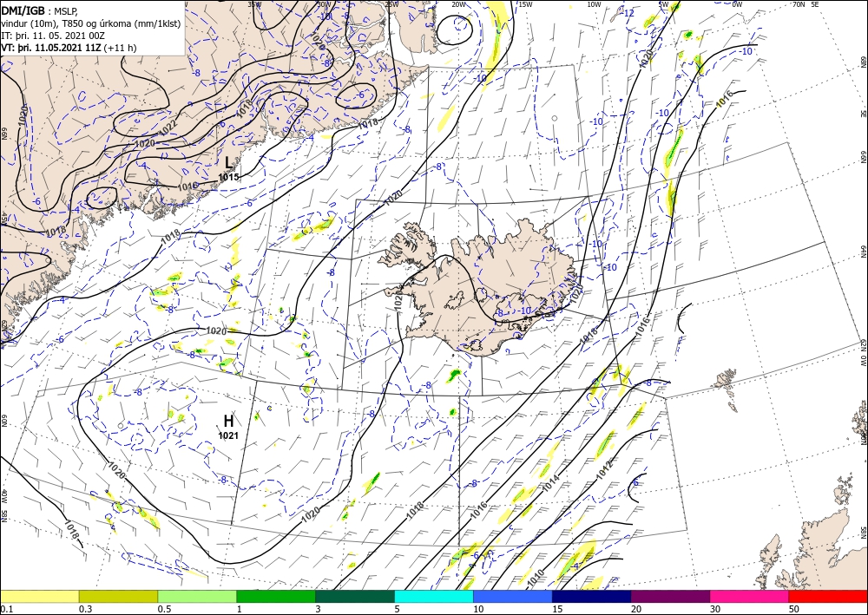Pick the light green 0.5 legend band

(197, 596)
